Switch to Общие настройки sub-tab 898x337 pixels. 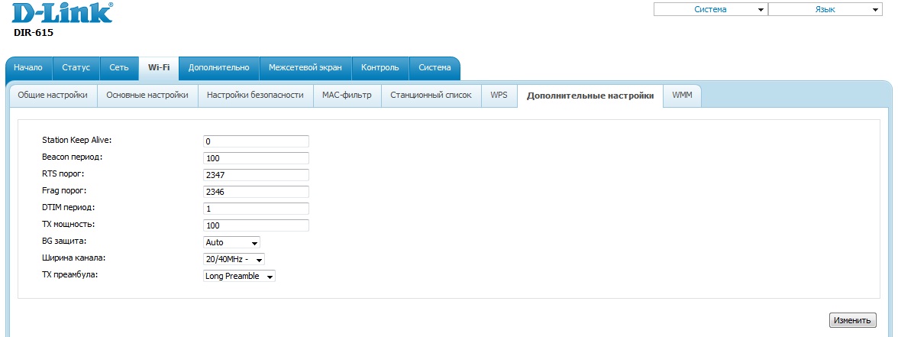[x=53, y=95]
